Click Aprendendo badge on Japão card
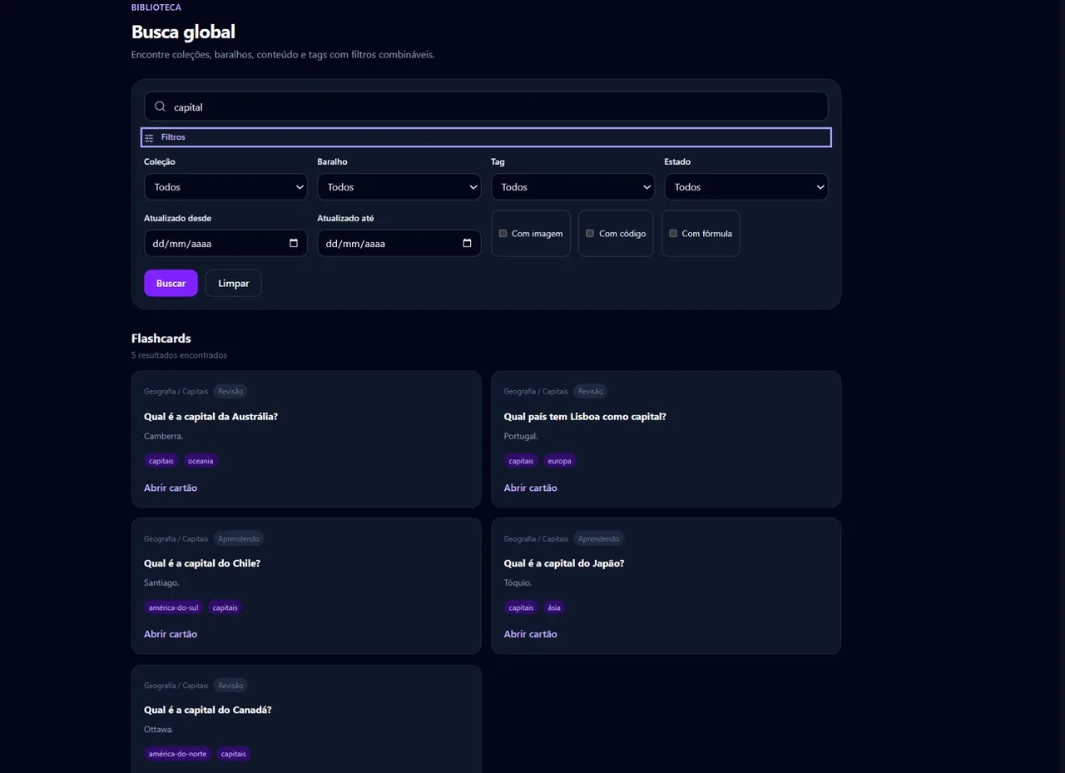 pyautogui.click(x=598, y=538)
